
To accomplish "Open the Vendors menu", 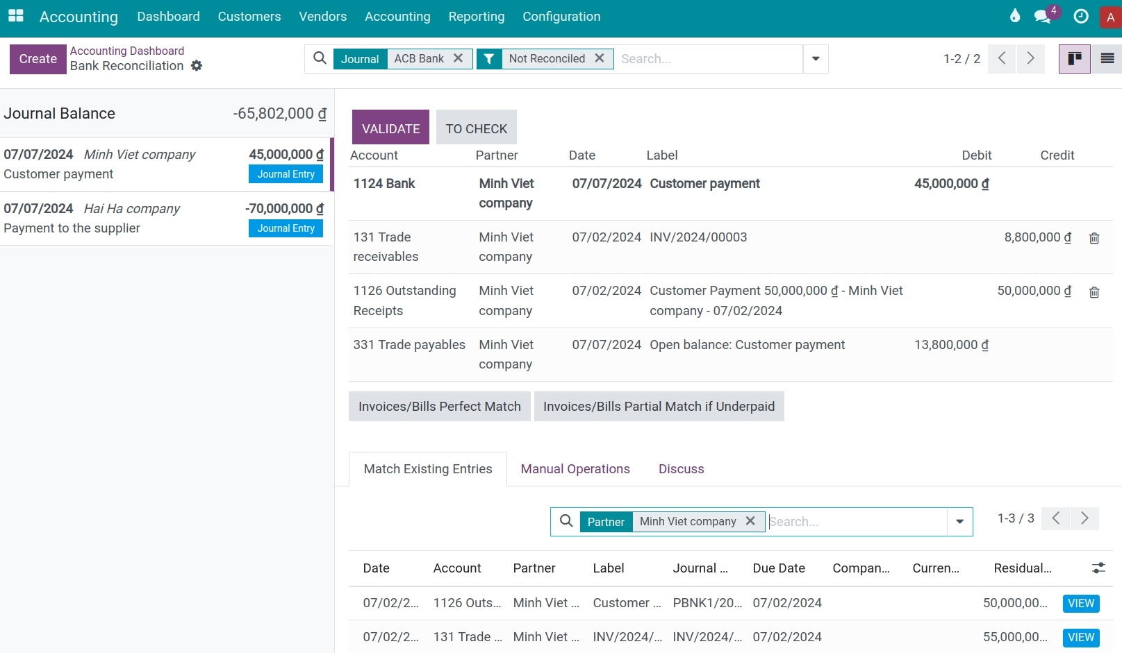I will coord(322,17).
